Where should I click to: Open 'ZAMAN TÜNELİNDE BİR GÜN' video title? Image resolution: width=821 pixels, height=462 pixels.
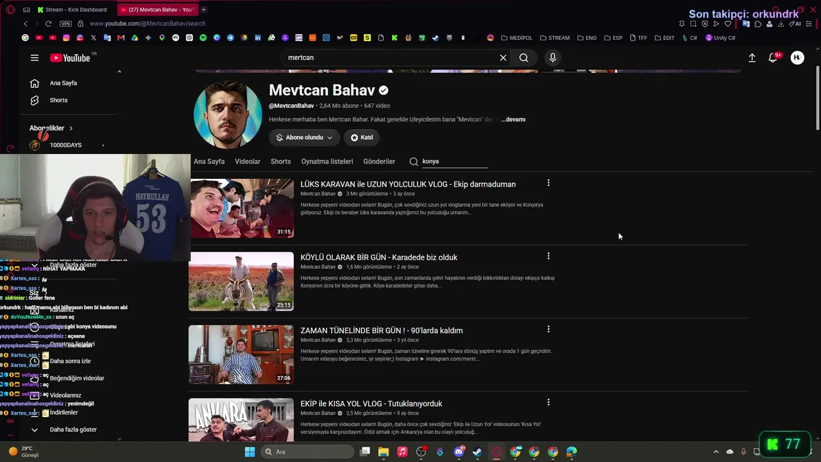pos(382,330)
